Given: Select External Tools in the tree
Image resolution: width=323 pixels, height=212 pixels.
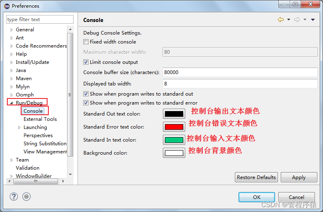Looking at the screenshot, I should (40, 119).
